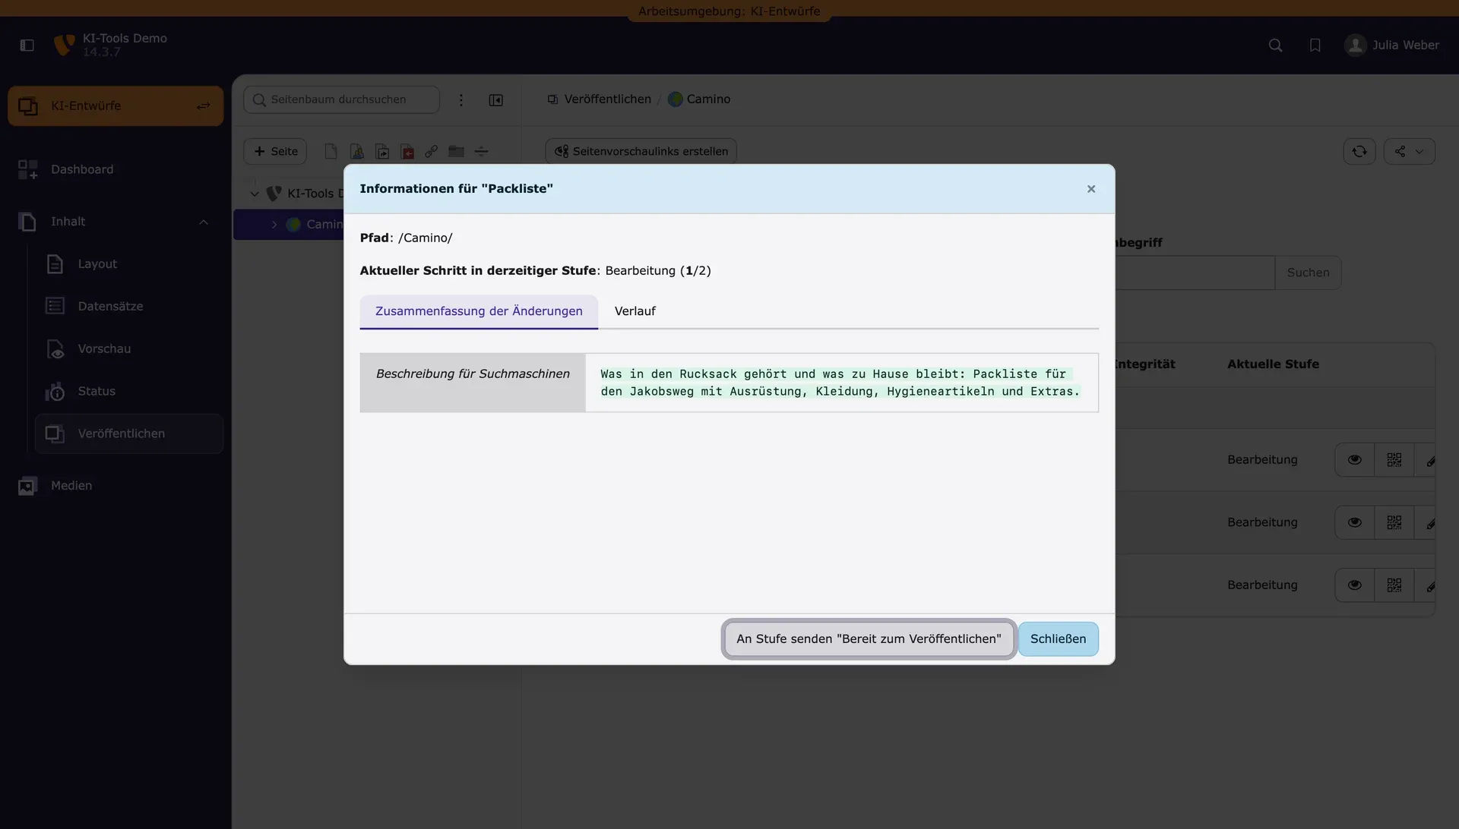Open page tree three-dot options menu
This screenshot has width=1459, height=829.
pos(461,100)
